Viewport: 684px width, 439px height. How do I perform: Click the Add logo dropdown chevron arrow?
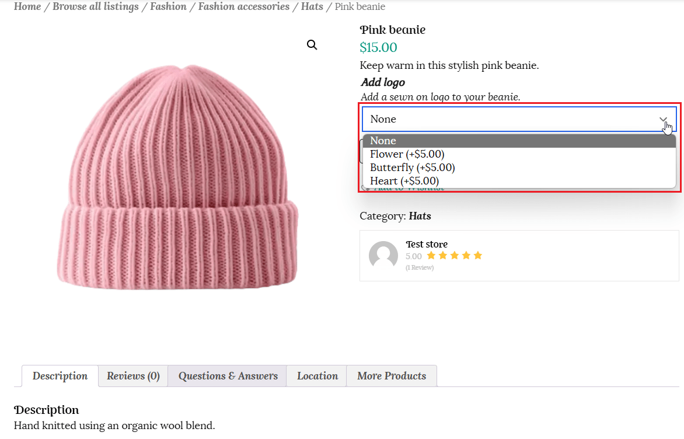click(x=663, y=119)
